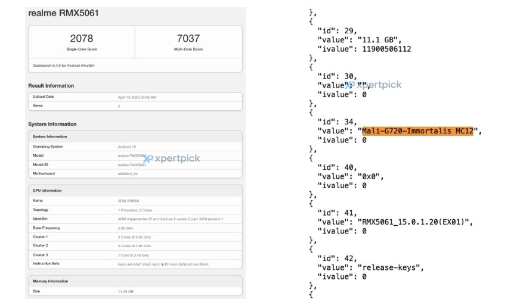
Task: Click the JSON line "id": 42
Action: coord(338,258)
